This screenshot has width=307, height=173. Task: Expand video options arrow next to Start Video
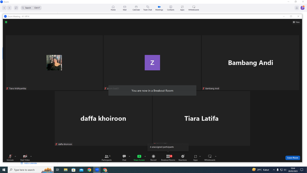click(x=31, y=156)
